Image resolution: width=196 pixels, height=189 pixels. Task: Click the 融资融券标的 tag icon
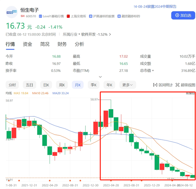pyautogui.click(x=119, y=16)
